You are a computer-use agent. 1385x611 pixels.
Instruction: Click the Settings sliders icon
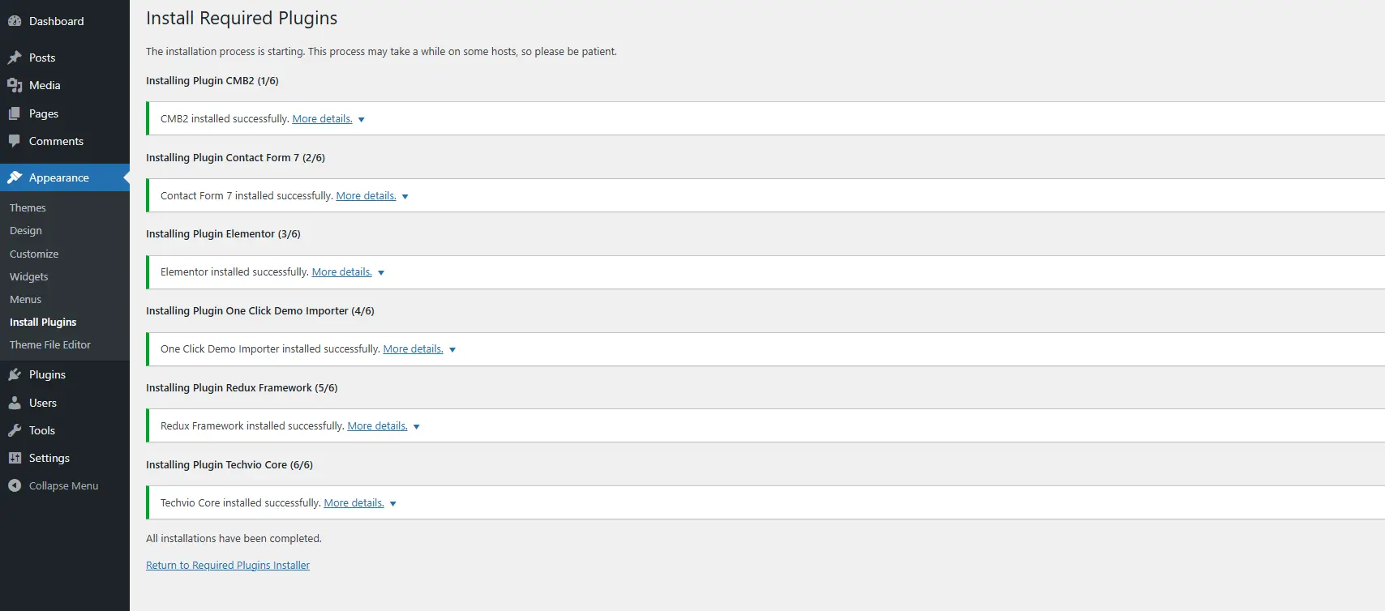[15, 458]
